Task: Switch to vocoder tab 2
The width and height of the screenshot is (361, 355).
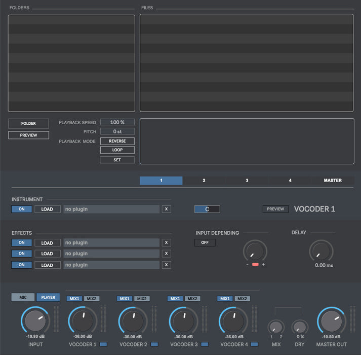Action: [204, 181]
